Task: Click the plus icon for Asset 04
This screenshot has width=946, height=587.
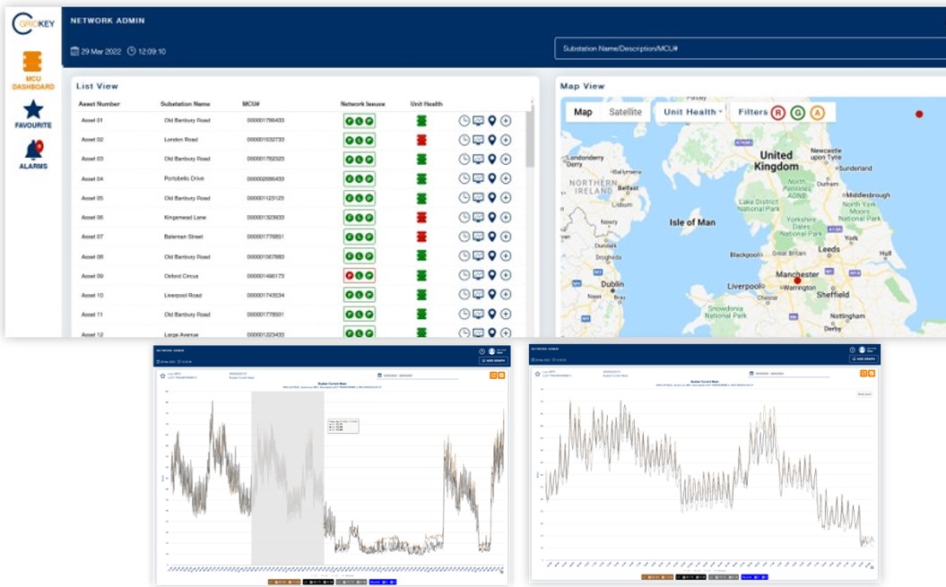Action: point(506,178)
